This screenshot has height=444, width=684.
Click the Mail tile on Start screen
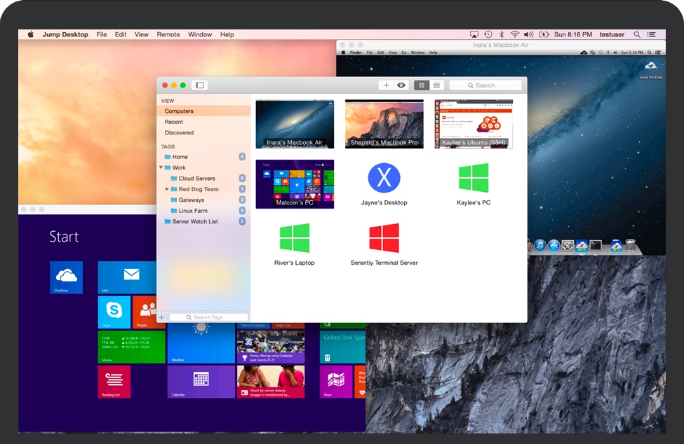coord(127,277)
